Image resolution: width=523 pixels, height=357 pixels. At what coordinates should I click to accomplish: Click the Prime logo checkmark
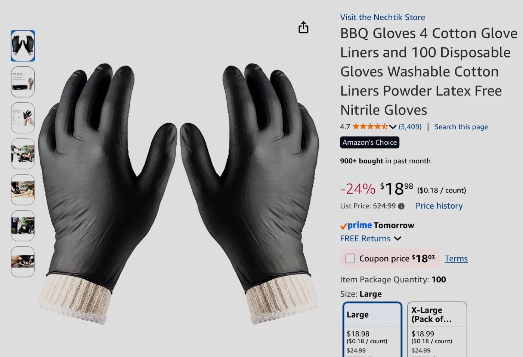[343, 226]
